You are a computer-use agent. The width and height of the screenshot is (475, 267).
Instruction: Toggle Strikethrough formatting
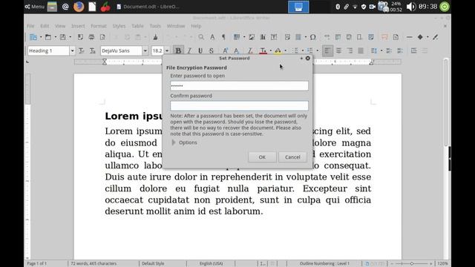[211, 51]
